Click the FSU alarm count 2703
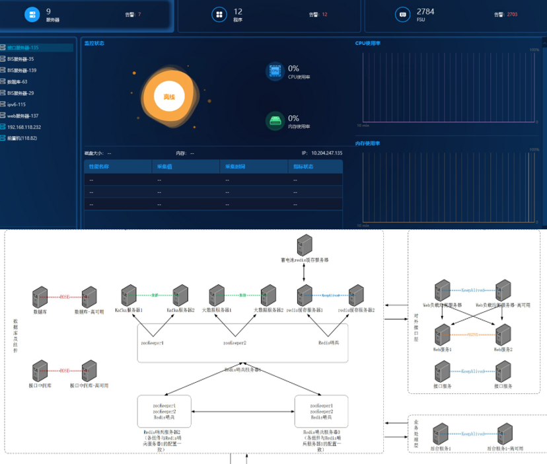Image resolution: width=547 pixels, height=464 pixels. (x=513, y=14)
